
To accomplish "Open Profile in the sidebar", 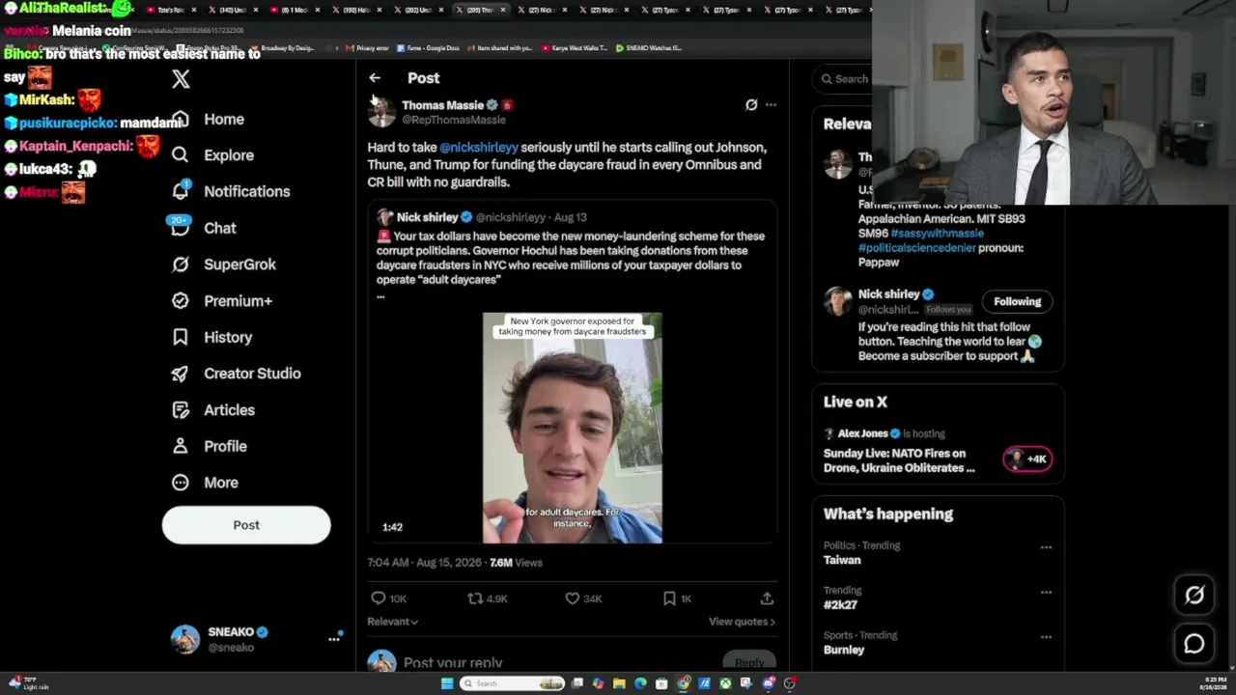I will 225,447.
